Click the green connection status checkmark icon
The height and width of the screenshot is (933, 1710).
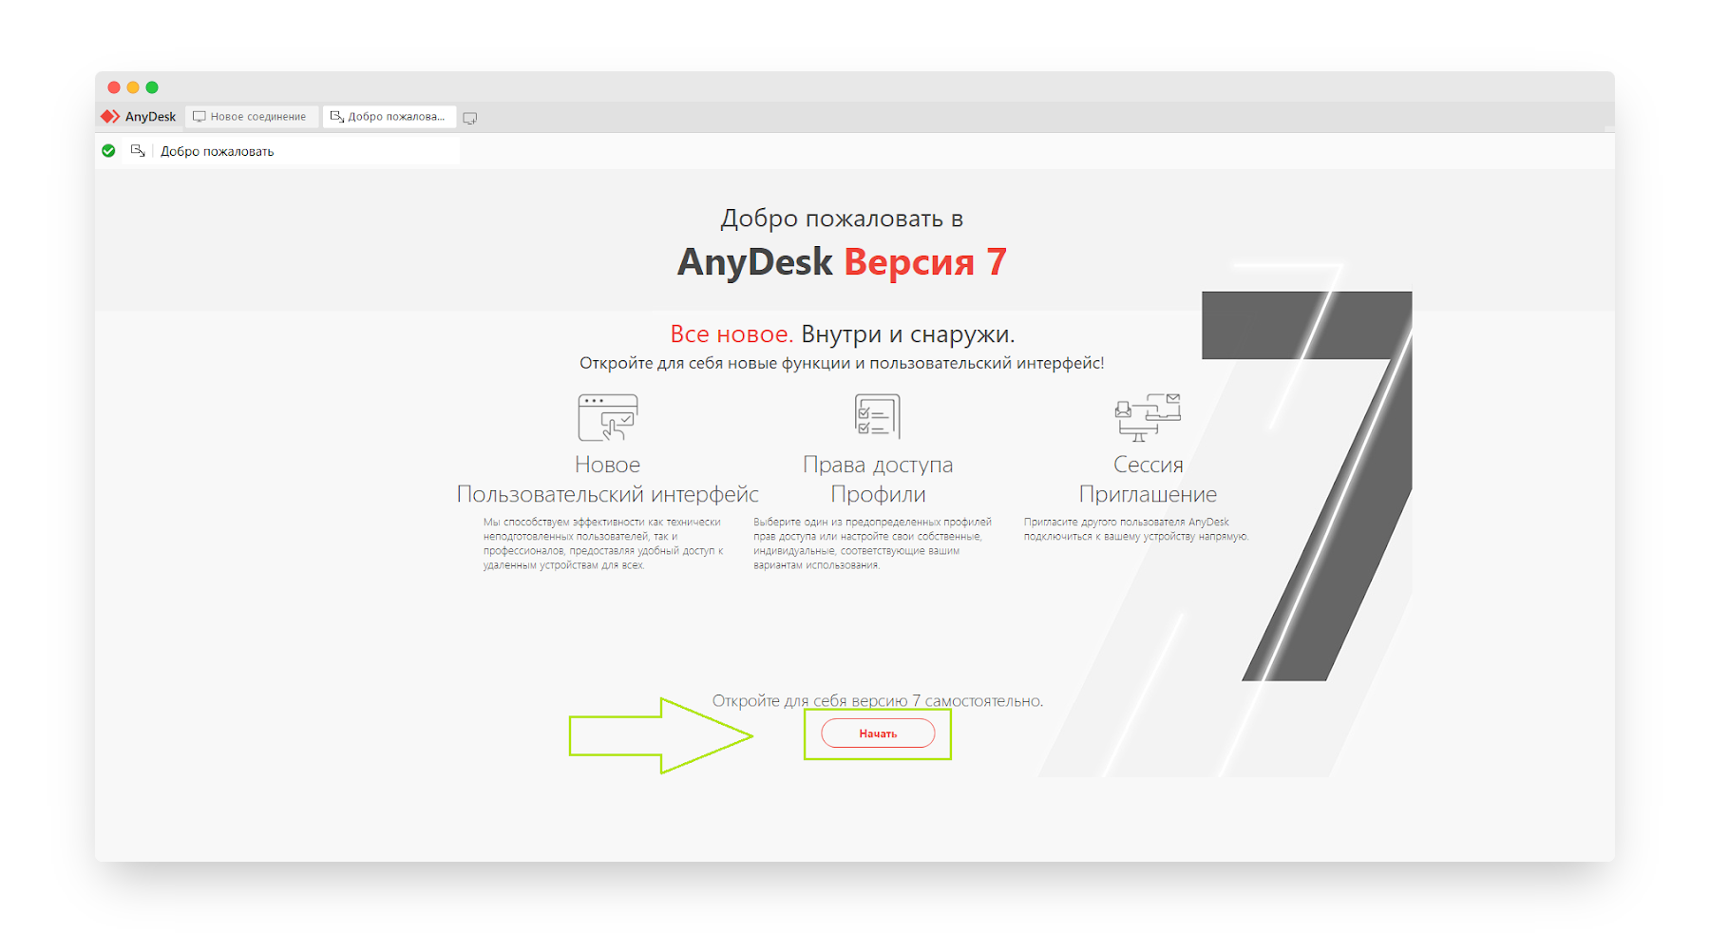click(108, 151)
